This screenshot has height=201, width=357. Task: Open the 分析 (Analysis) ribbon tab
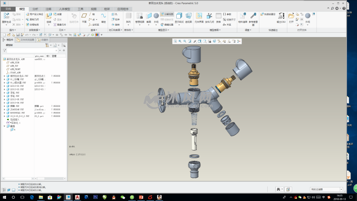pos(35,8)
